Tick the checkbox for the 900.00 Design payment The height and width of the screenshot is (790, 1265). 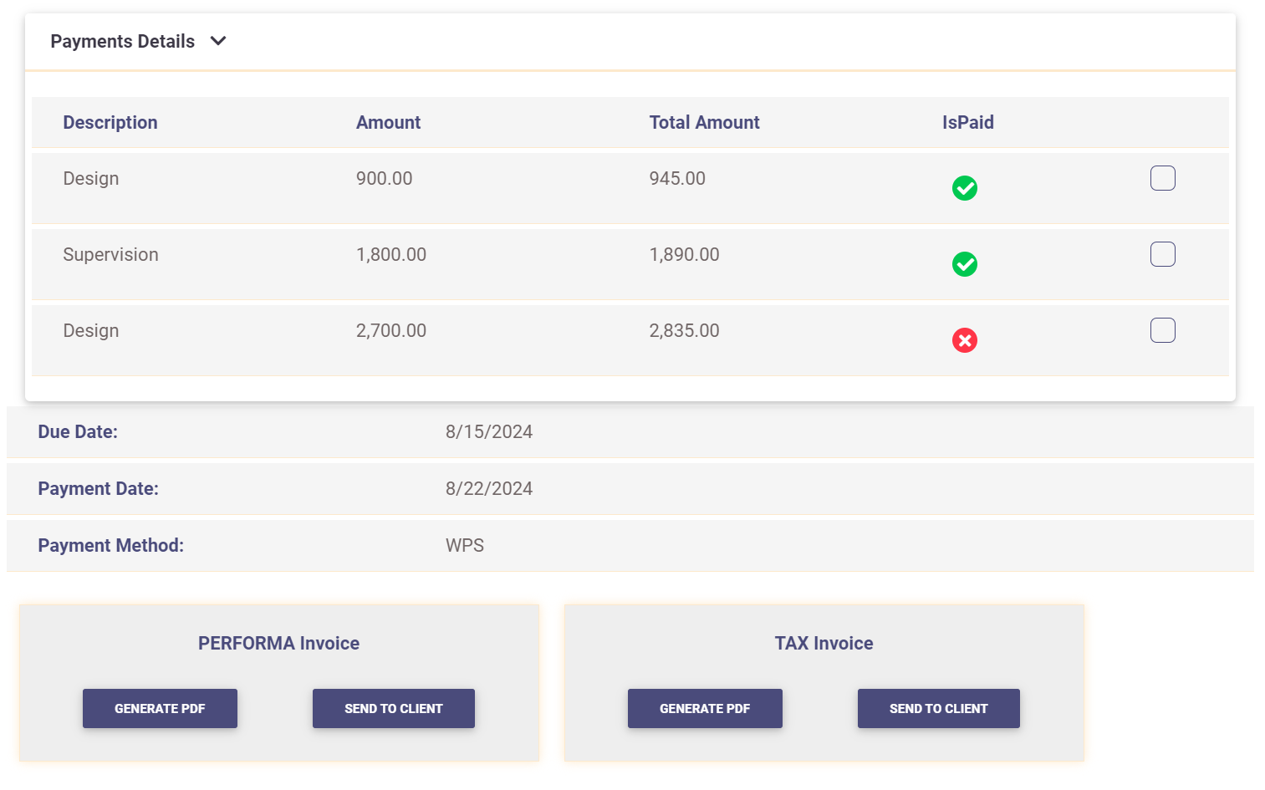pyautogui.click(x=1162, y=178)
